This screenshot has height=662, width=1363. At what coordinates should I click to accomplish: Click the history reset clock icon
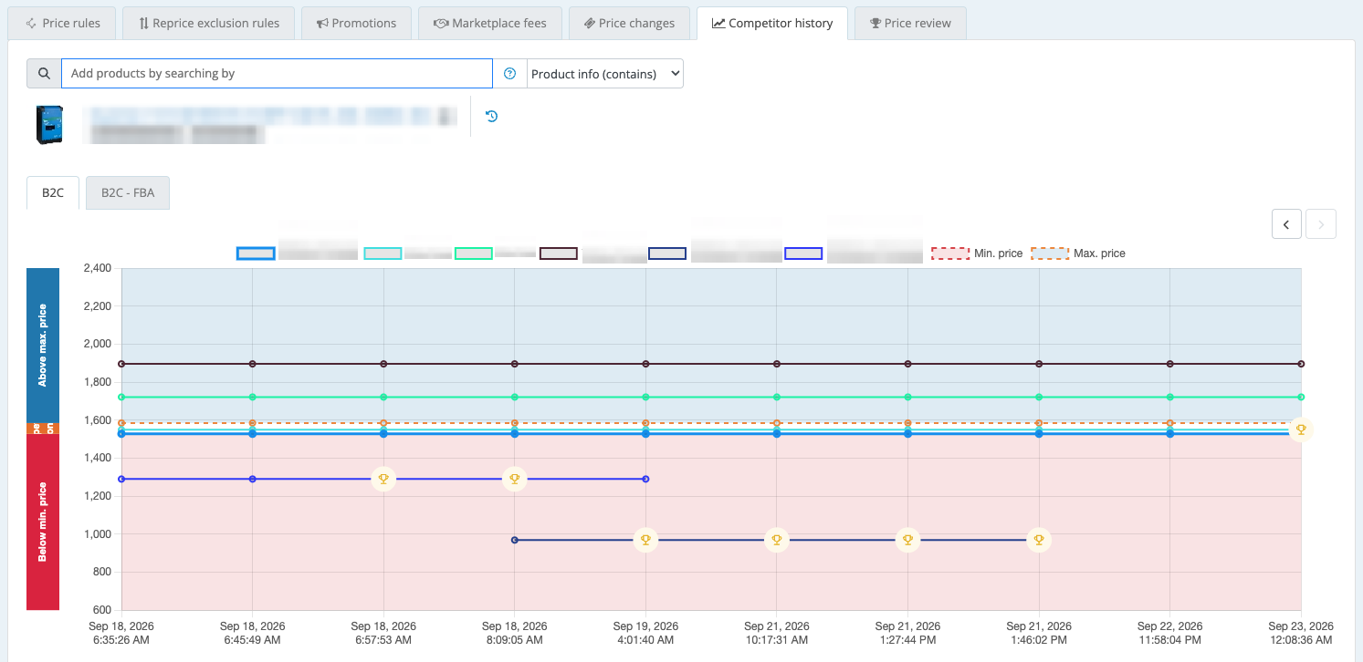491,116
